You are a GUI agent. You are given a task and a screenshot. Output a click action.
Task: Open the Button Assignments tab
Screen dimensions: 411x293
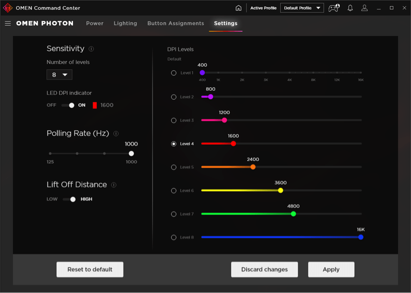[x=176, y=23]
